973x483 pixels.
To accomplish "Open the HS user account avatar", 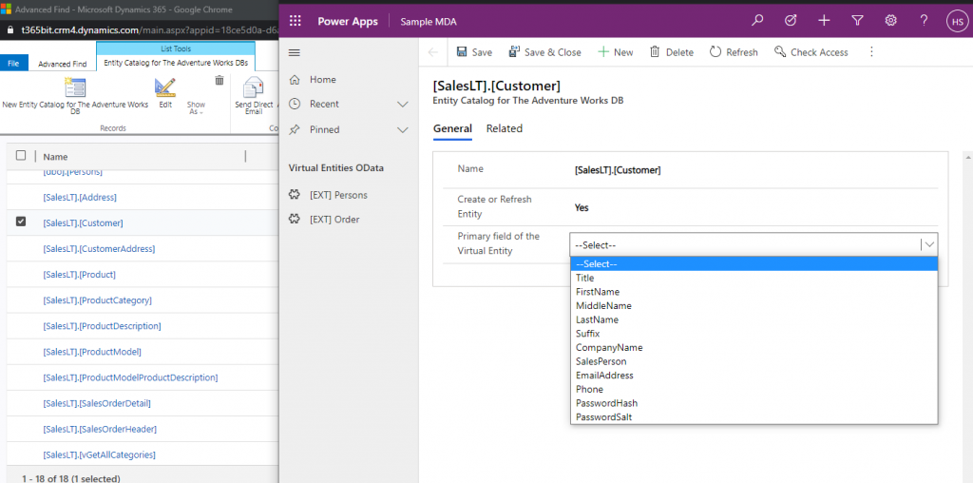I will coord(956,21).
